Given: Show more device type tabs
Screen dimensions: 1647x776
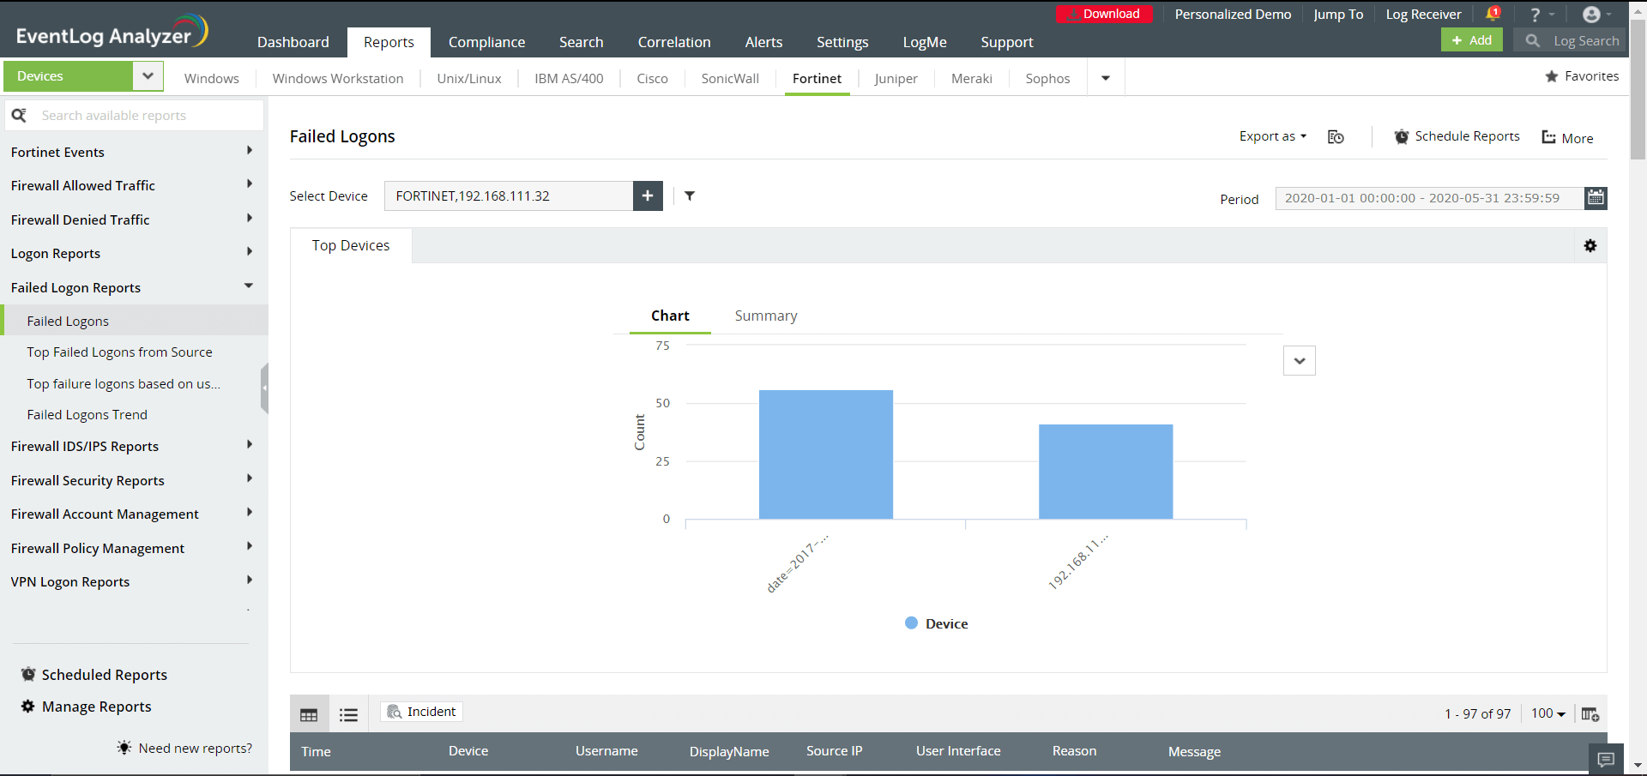Looking at the screenshot, I should pyautogui.click(x=1106, y=78).
